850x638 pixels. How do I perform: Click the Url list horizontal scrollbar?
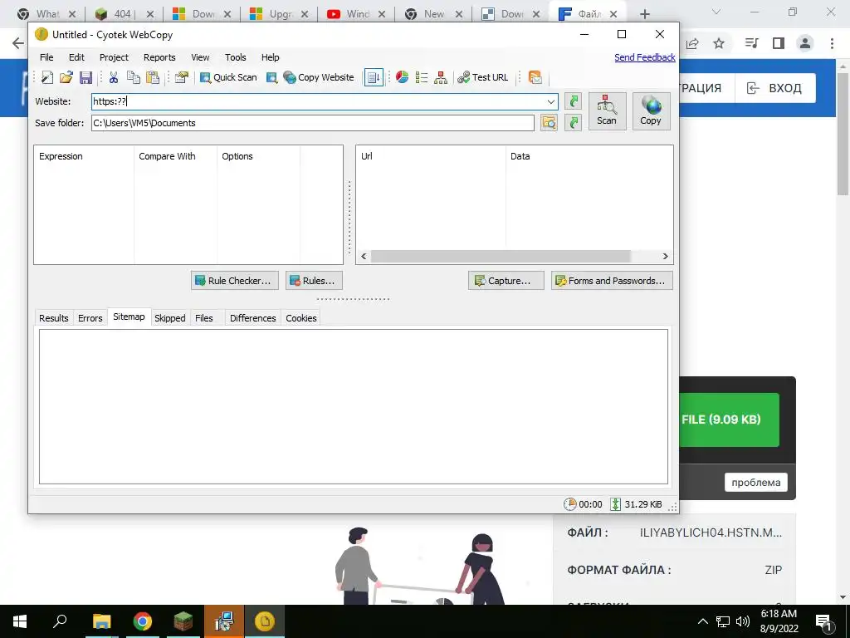pos(501,256)
